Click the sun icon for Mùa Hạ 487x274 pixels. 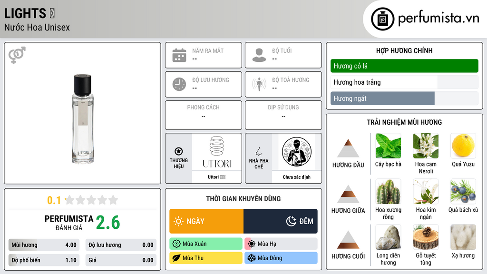click(252, 244)
